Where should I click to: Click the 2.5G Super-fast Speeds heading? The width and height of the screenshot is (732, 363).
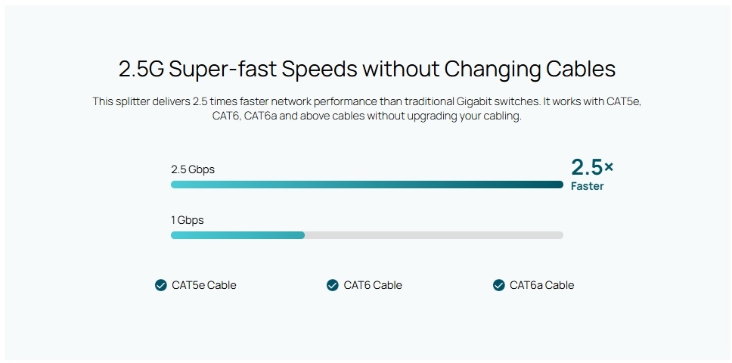[367, 69]
